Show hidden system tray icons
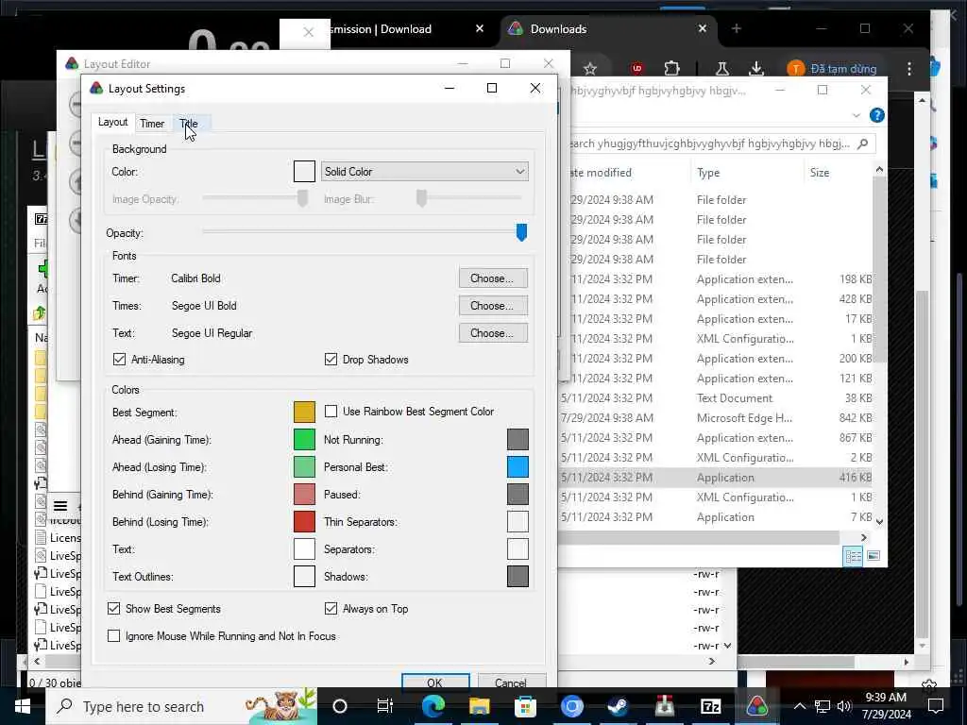 [799, 706]
